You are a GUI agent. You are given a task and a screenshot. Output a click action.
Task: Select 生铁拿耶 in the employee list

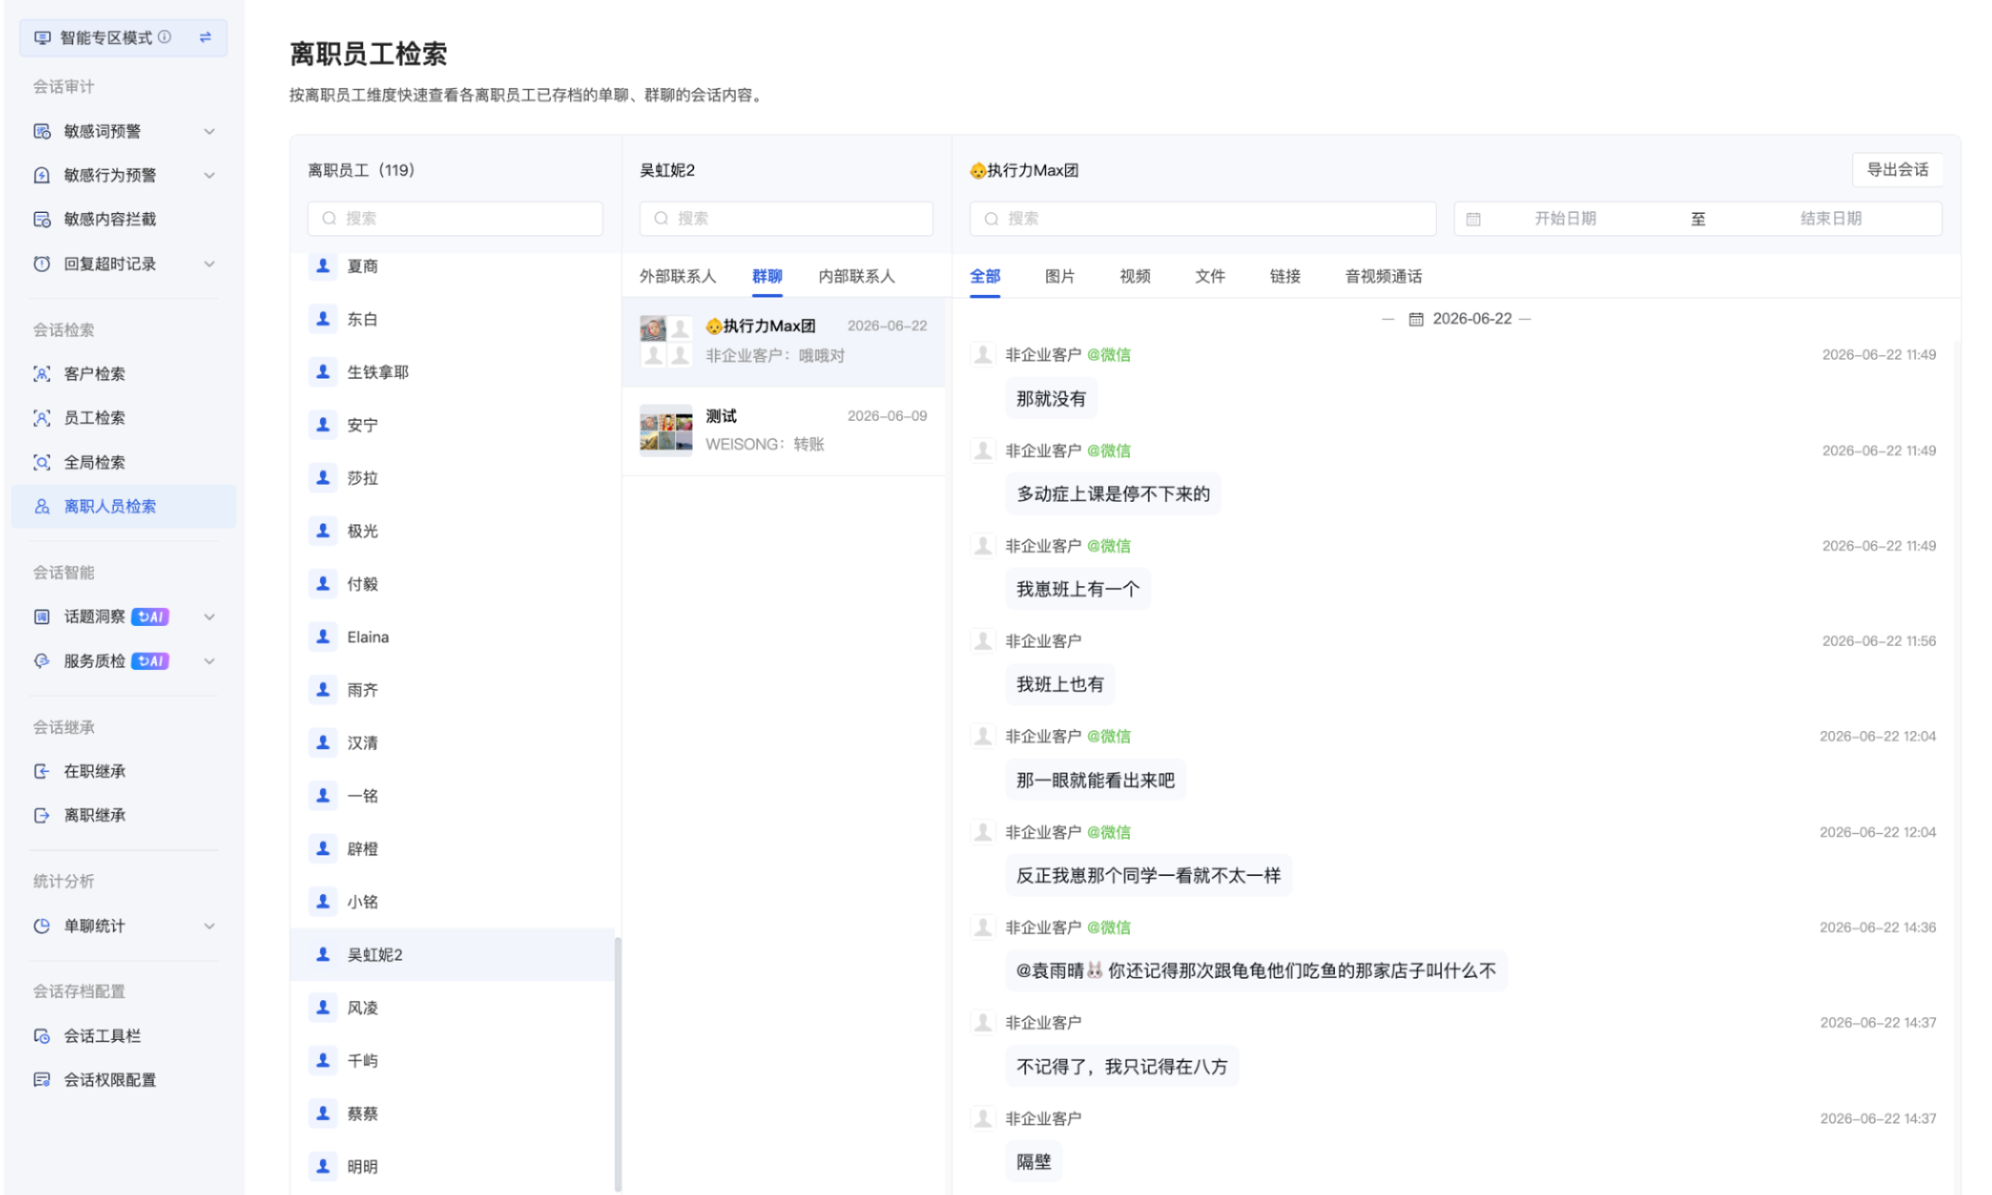[452, 372]
